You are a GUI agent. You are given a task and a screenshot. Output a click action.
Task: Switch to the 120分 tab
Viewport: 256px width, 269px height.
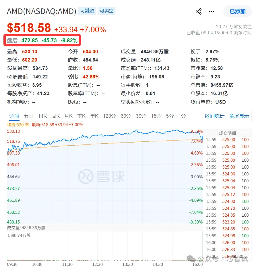109,116
